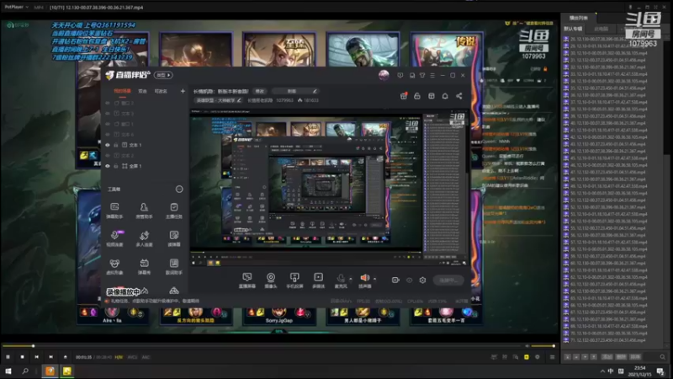
Task: Open the PotPlayer main menu dropdown
Action: click(16, 8)
